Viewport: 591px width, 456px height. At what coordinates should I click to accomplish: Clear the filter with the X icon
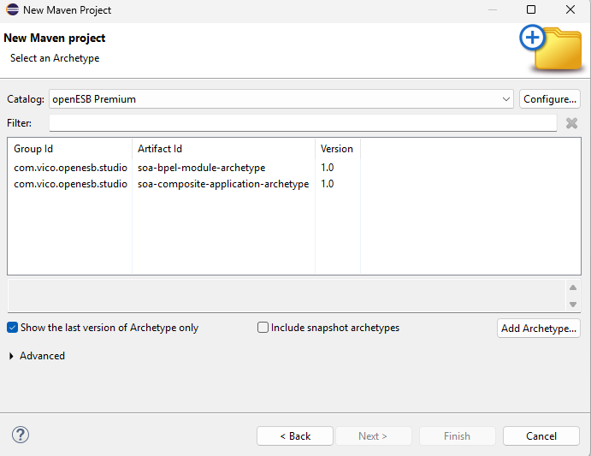coord(571,123)
